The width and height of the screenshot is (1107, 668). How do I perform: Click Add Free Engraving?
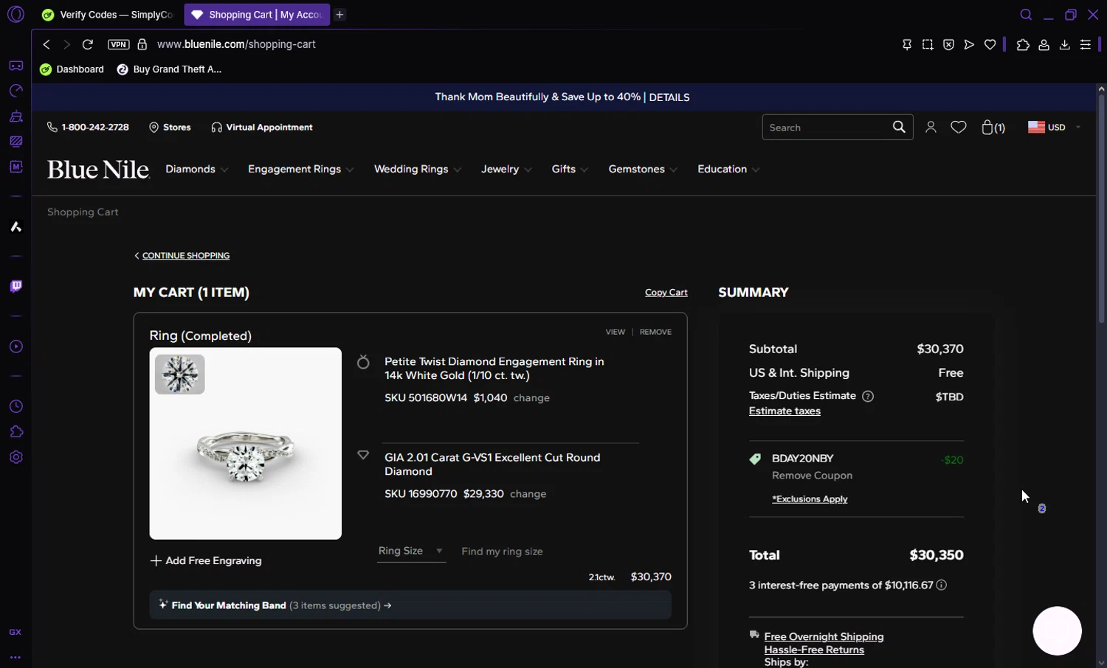(x=206, y=560)
